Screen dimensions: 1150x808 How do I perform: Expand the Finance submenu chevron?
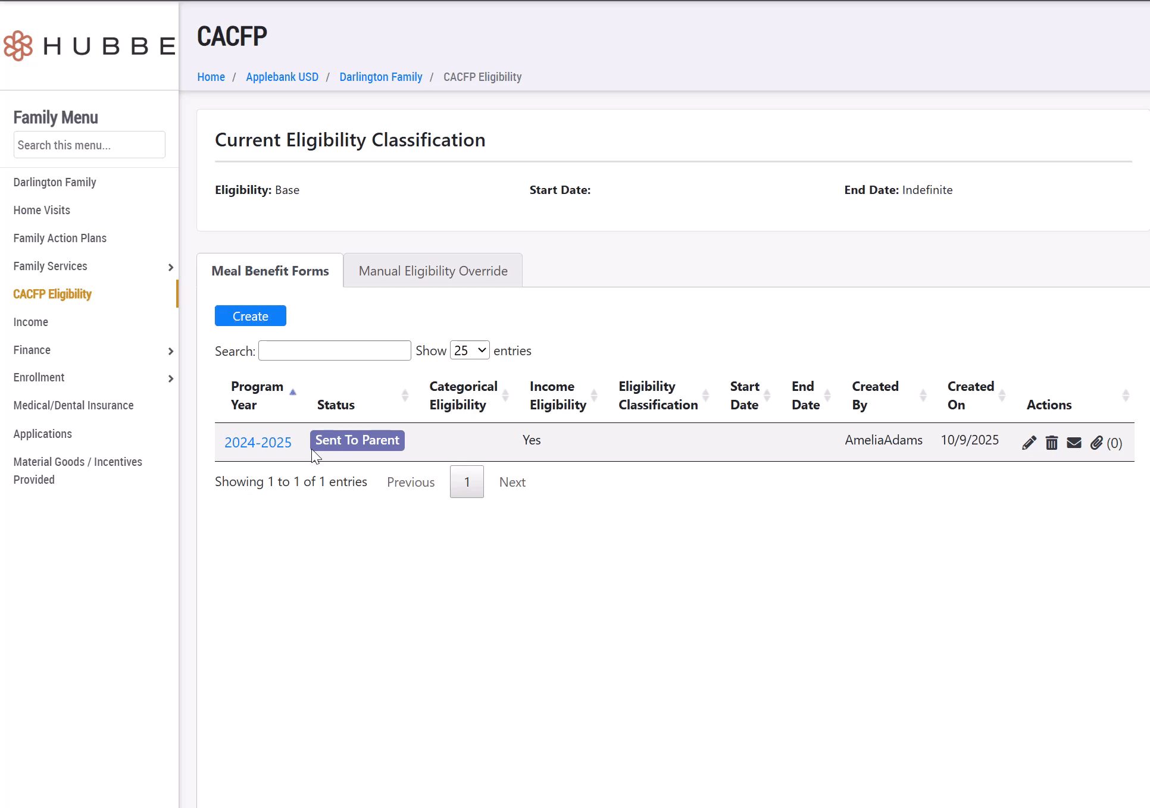click(x=170, y=351)
